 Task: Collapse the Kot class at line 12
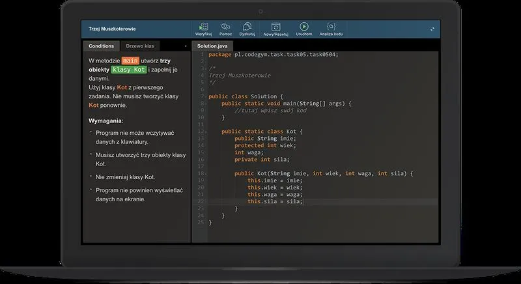pos(206,132)
